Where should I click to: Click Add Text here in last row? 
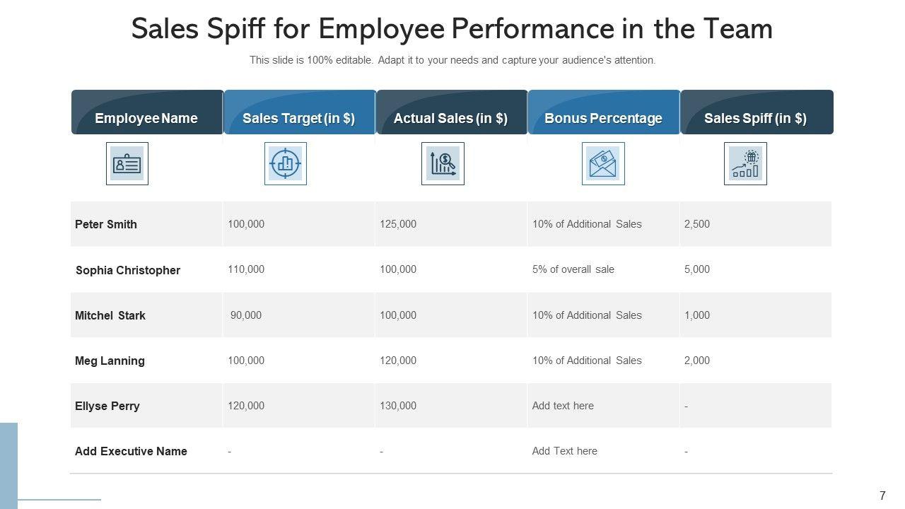click(x=564, y=451)
